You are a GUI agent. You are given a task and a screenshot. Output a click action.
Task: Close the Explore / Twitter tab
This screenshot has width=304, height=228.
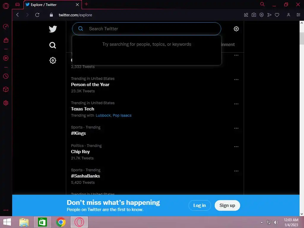tap(77, 4)
